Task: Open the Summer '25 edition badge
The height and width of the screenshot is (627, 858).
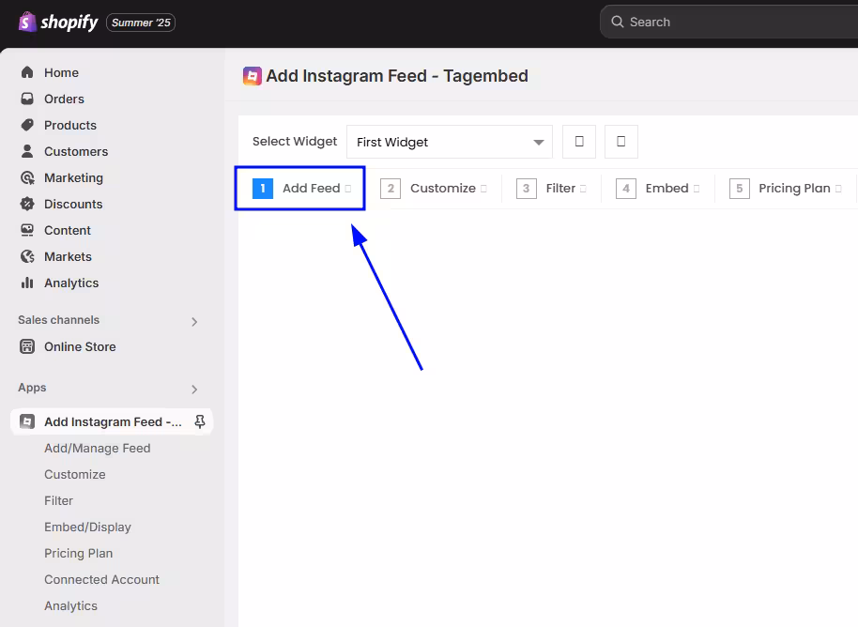Action: 141,23
